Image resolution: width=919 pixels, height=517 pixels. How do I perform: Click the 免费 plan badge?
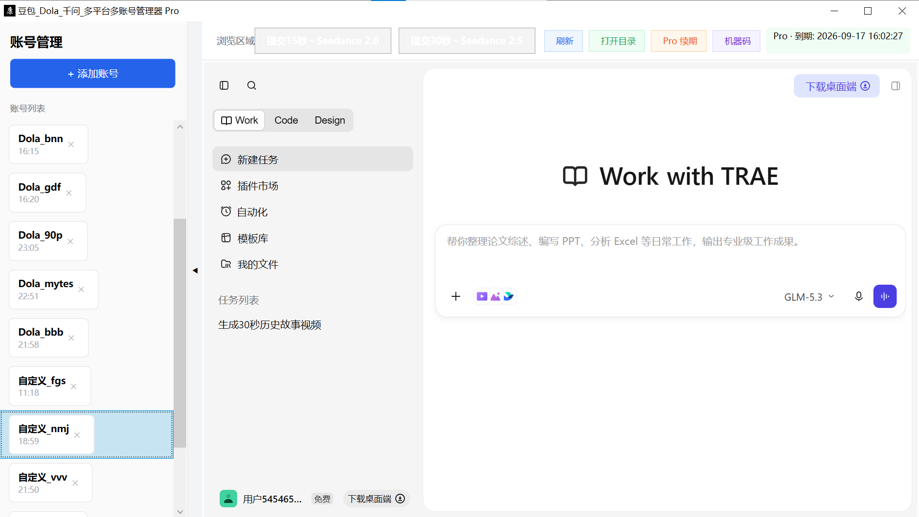point(322,499)
